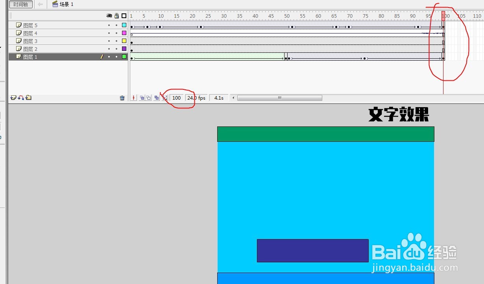
Task: Click the 时间轴 timeline tab button
Action: tap(21, 4)
